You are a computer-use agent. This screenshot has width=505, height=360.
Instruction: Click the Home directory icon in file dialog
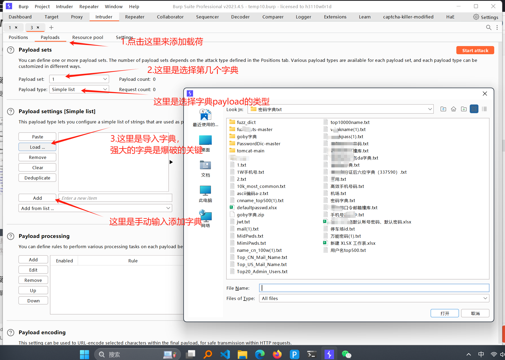pos(453,109)
